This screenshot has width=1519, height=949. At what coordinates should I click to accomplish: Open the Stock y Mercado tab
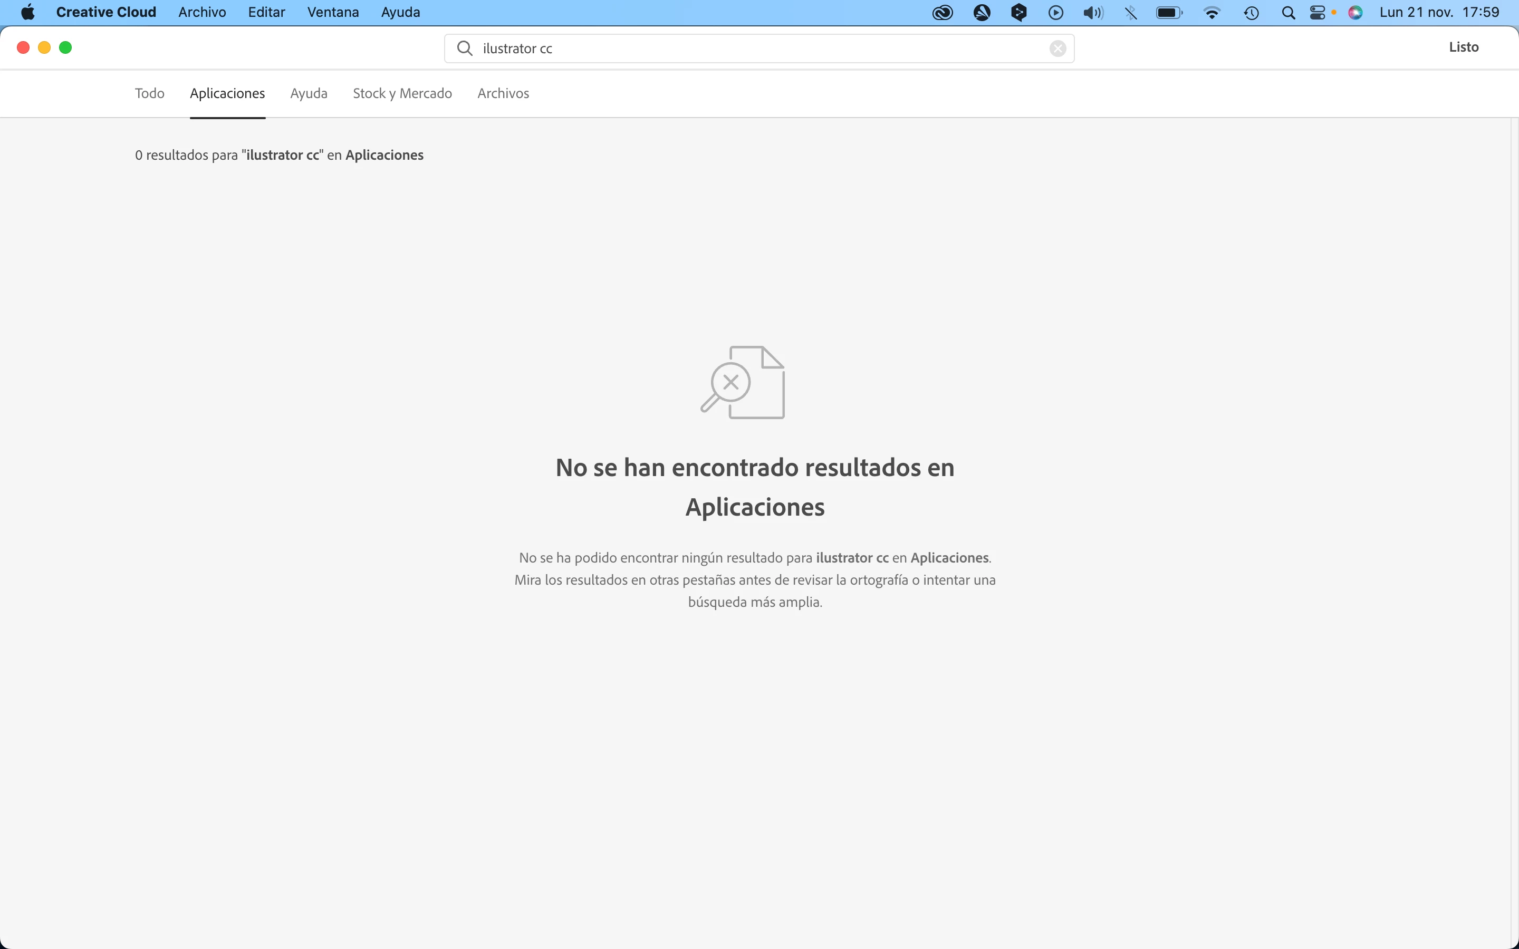pos(402,93)
